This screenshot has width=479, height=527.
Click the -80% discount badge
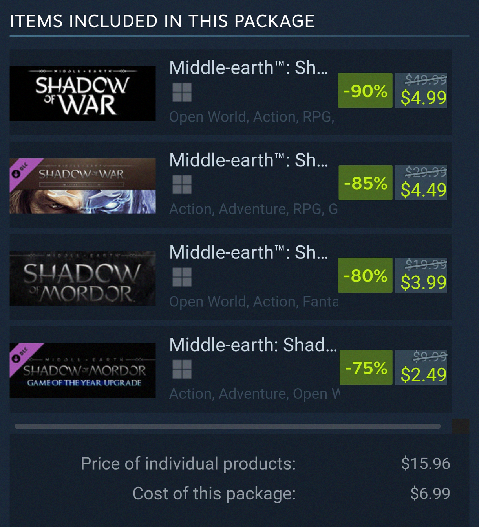coord(365,275)
